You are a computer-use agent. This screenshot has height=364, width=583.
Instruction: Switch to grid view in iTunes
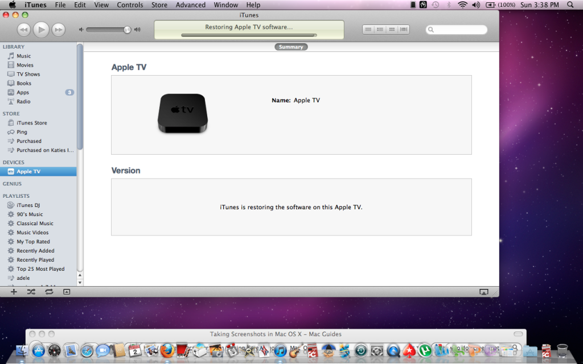(x=392, y=30)
